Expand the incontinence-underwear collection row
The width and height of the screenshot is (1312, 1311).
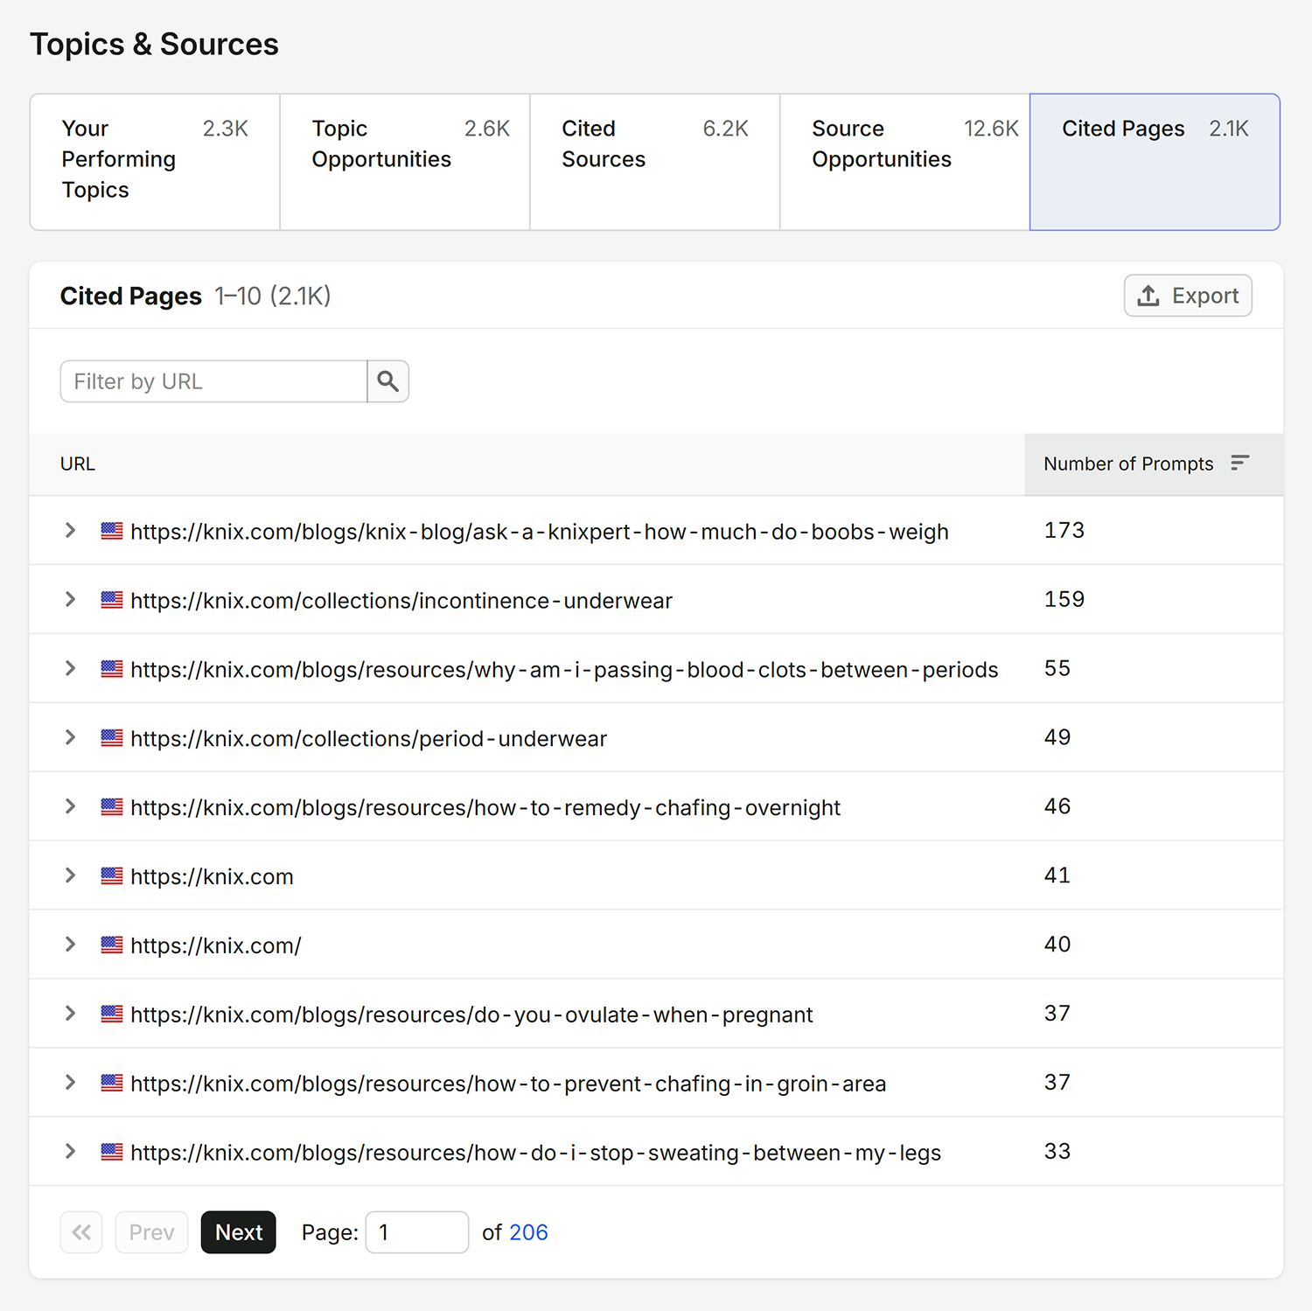(x=70, y=600)
